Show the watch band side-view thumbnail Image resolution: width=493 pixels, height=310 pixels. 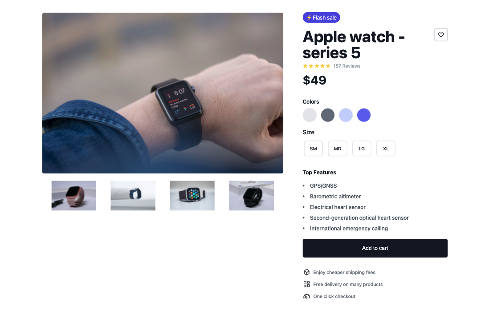tap(133, 195)
